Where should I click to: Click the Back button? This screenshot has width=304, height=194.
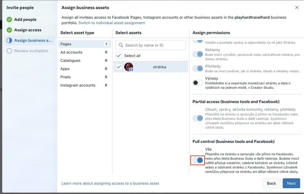pos(271,183)
